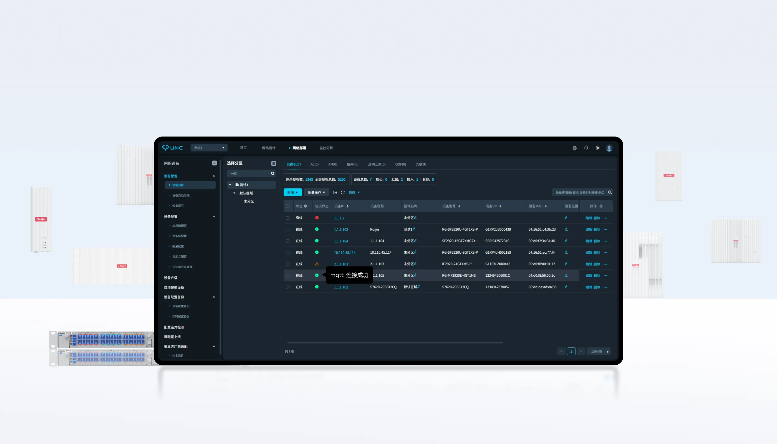Open device link 1.1.1.104

point(340,241)
